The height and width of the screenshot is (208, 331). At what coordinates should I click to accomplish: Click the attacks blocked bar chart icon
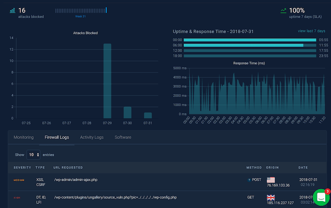tap(12, 11)
